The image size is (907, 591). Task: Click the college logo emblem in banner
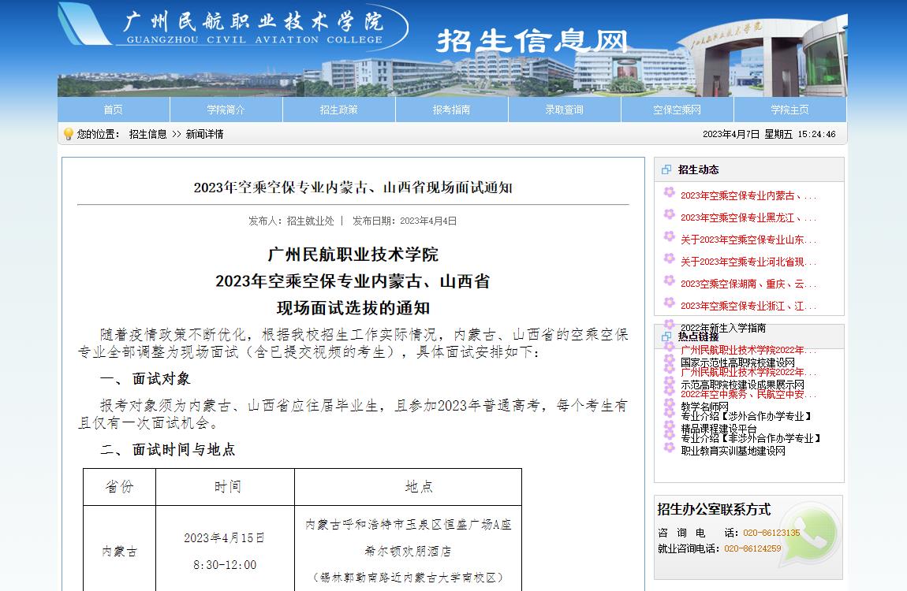click(x=84, y=24)
